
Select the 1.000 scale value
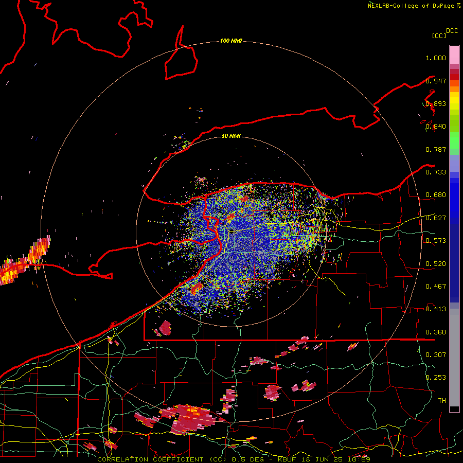point(436,58)
